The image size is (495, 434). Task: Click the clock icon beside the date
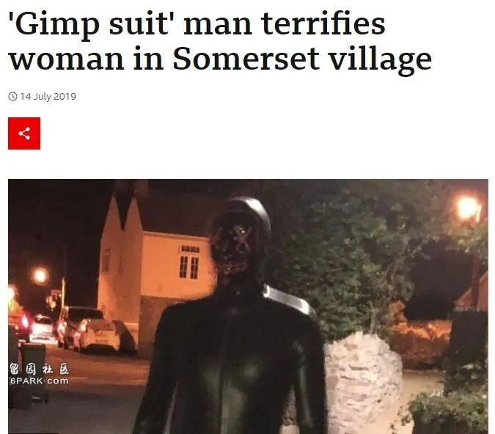pos(12,96)
